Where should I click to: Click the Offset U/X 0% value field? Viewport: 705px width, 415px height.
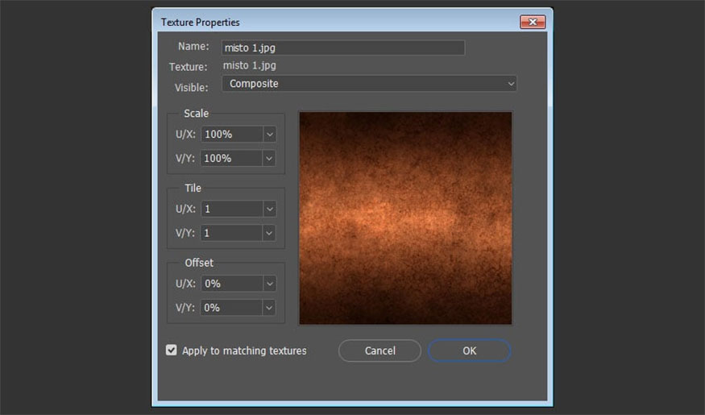tap(231, 284)
